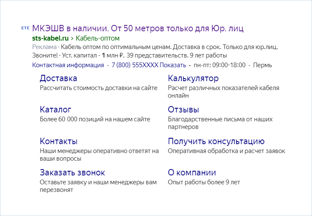Click the text 'Расчет различных показателей кабеля онлайн'

click(224, 92)
